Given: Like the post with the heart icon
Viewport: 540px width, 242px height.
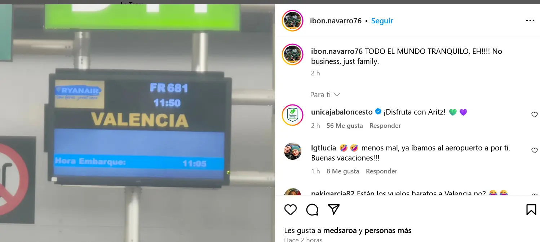Looking at the screenshot, I should tap(291, 209).
